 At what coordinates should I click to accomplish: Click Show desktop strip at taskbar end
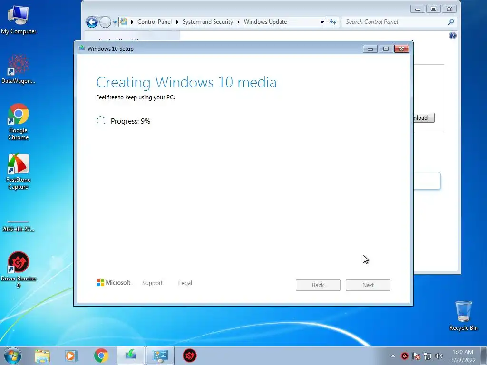pyautogui.click(x=484, y=355)
